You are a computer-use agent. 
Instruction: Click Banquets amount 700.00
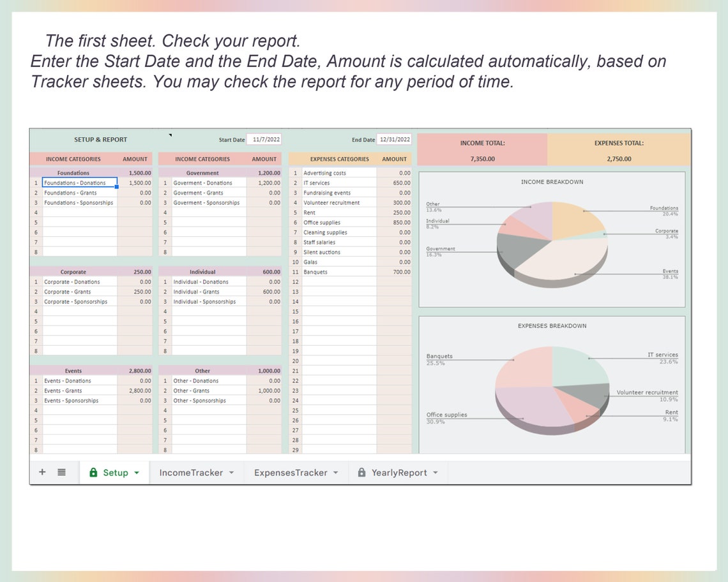(x=394, y=271)
